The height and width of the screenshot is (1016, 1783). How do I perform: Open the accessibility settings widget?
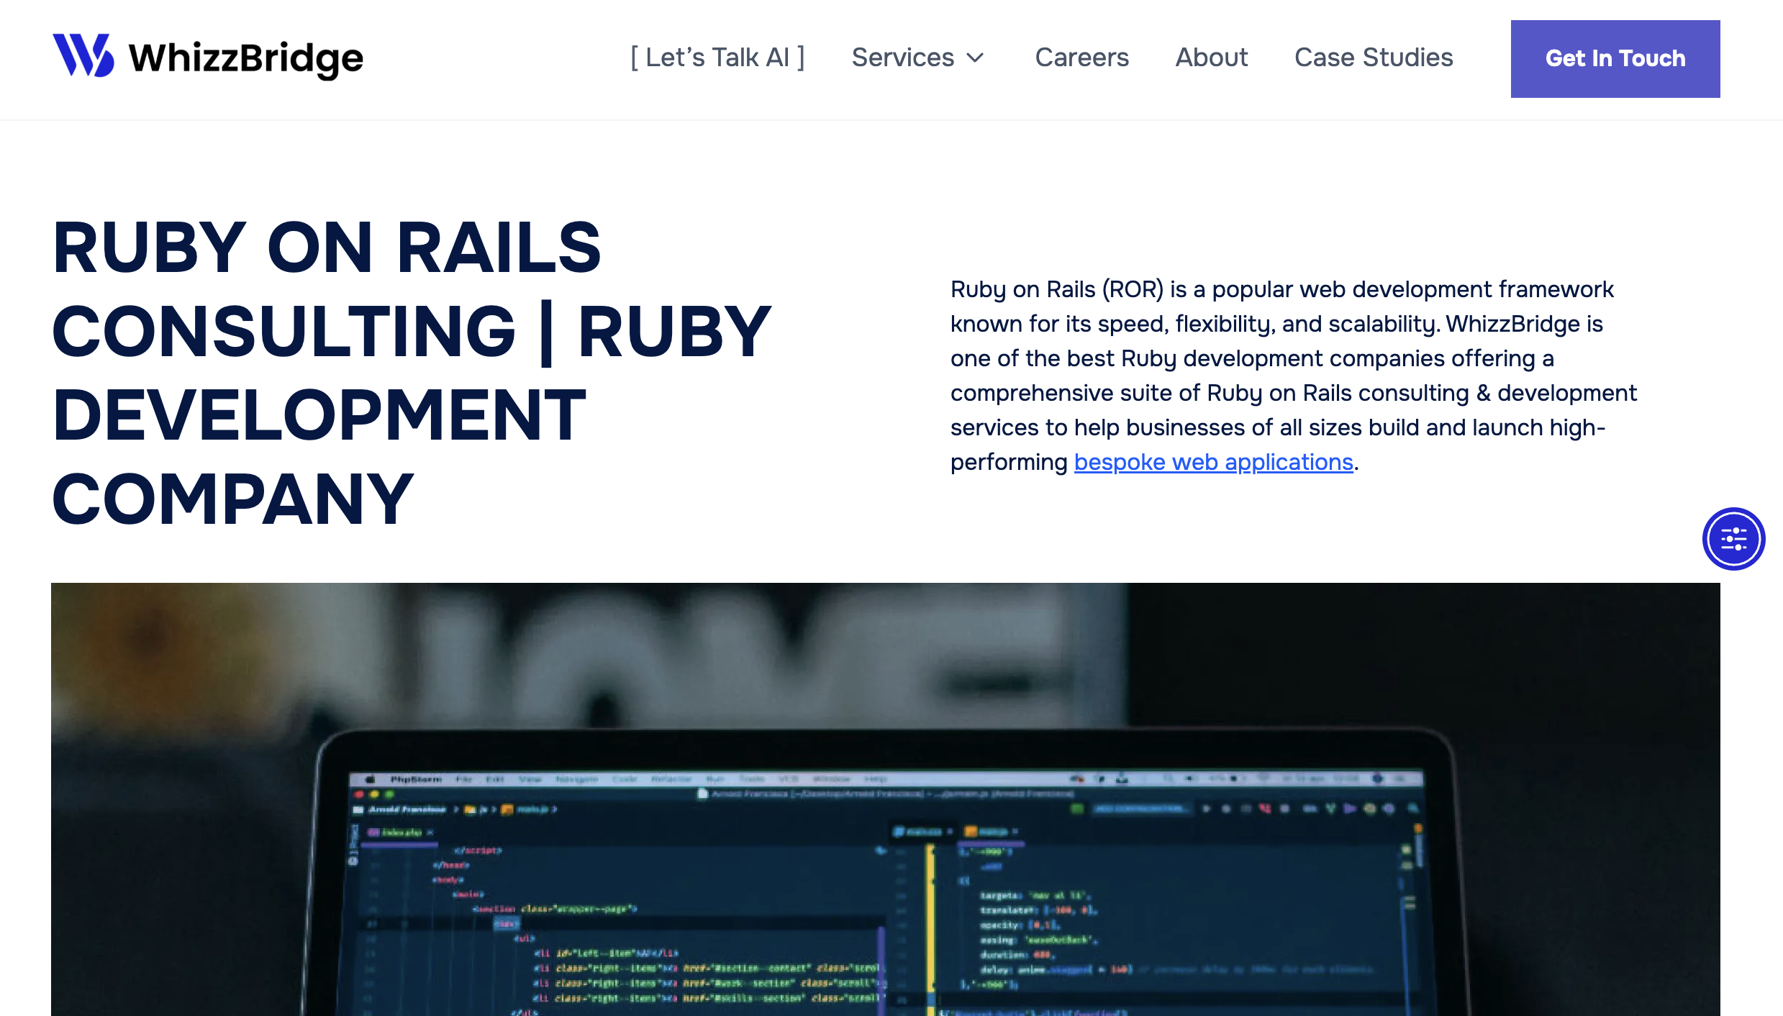click(1733, 539)
